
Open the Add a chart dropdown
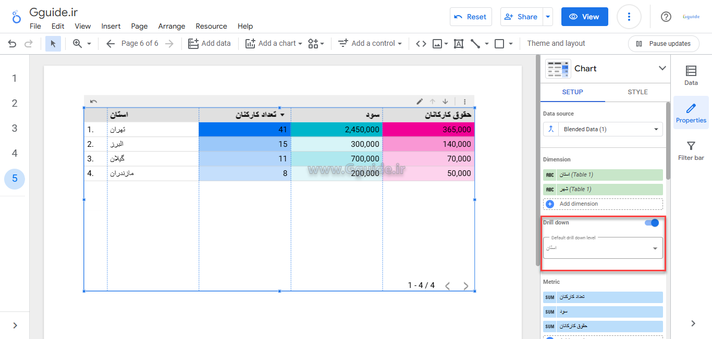tap(274, 44)
